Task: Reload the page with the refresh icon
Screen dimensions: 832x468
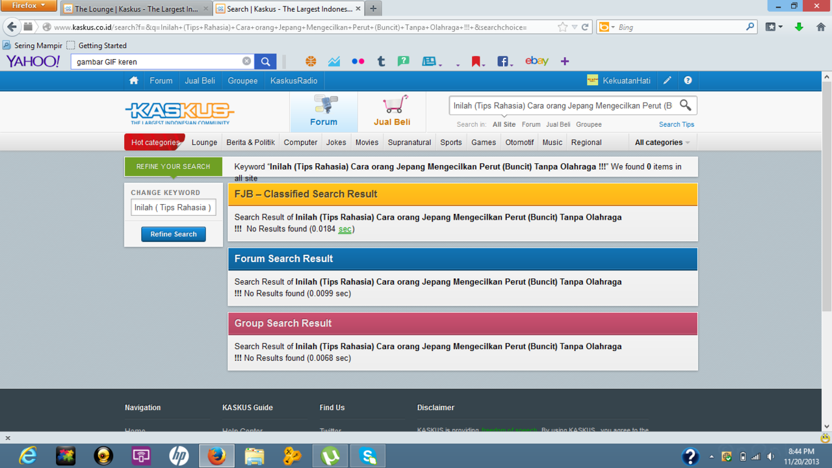Action: [585, 27]
